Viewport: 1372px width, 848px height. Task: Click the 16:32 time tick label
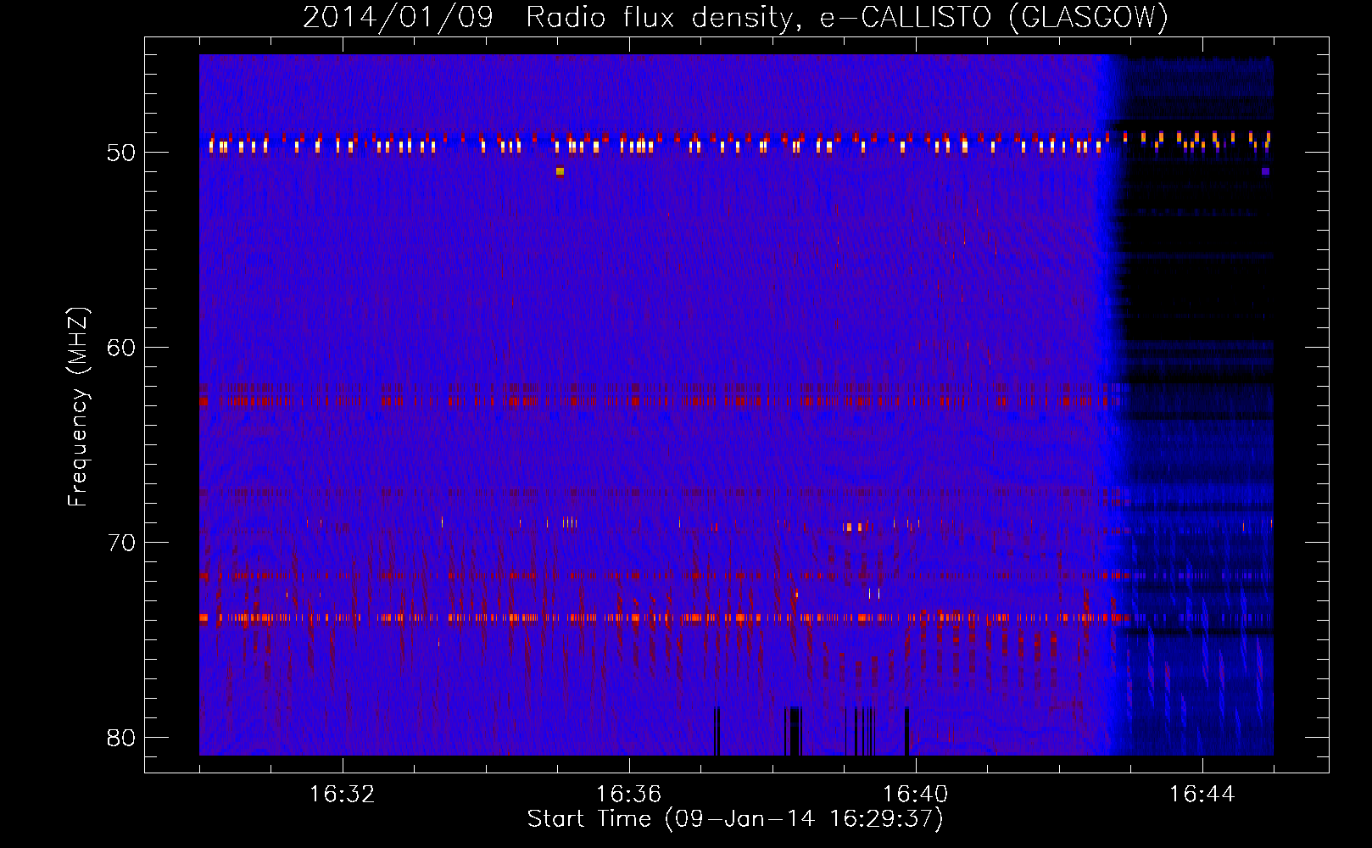tap(342, 795)
